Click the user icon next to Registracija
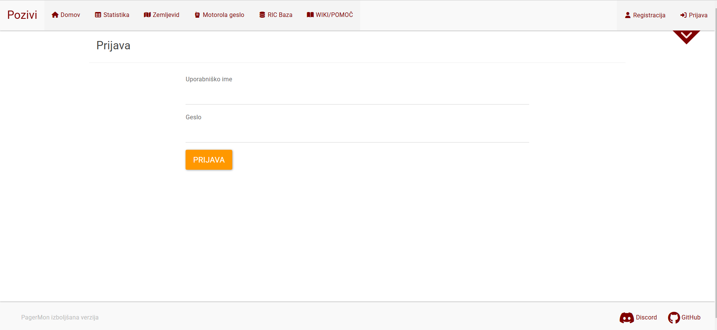 coord(628,15)
